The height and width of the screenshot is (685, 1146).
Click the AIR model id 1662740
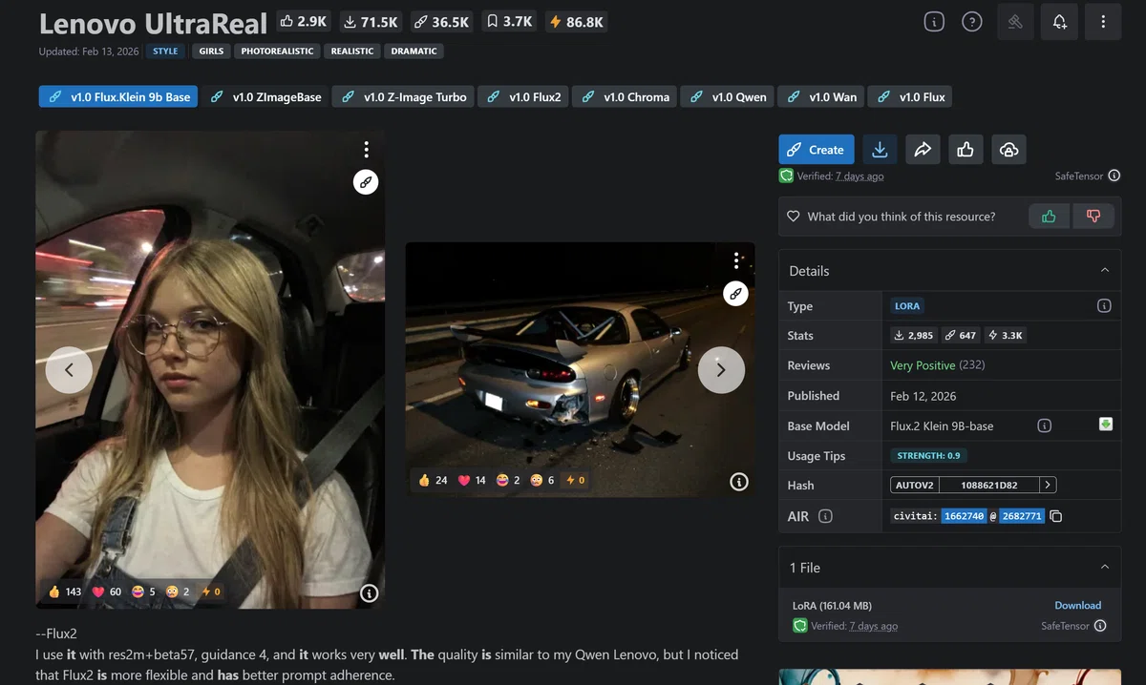(x=963, y=516)
